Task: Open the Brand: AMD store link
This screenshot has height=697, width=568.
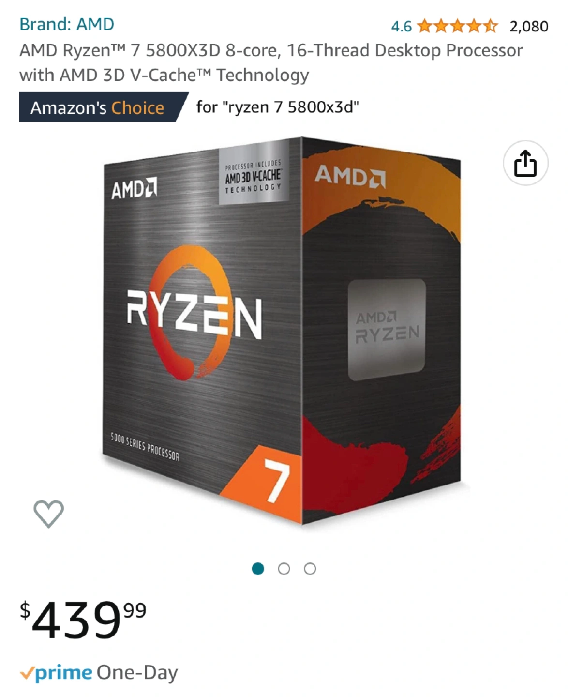Action: click(x=67, y=24)
